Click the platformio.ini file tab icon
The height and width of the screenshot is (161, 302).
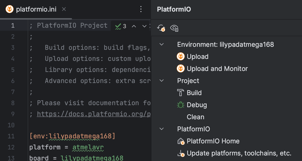point(10,10)
